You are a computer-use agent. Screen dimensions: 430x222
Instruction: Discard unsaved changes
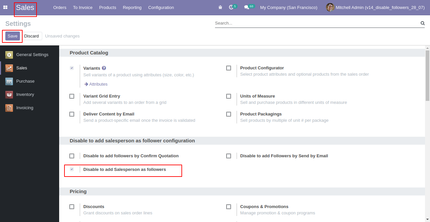[32, 36]
